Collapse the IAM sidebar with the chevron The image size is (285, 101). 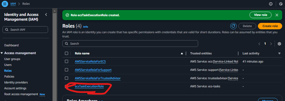pos(46,15)
